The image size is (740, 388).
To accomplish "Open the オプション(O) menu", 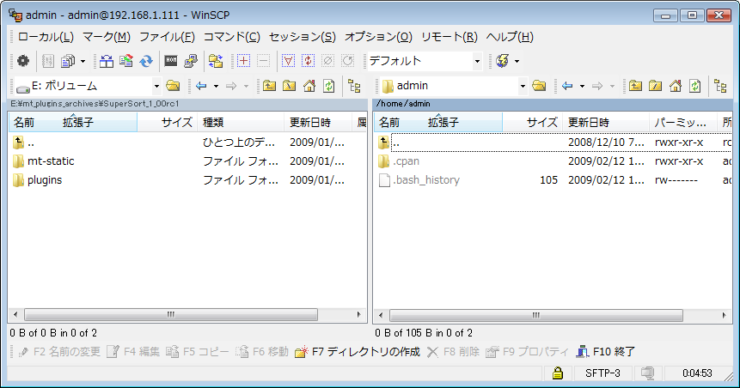I will (x=378, y=37).
